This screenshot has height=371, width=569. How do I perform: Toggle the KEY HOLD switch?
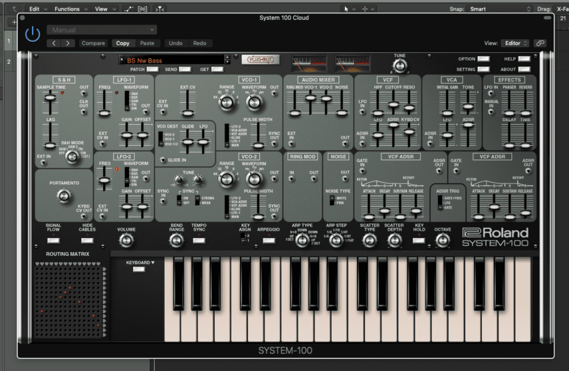pos(419,240)
